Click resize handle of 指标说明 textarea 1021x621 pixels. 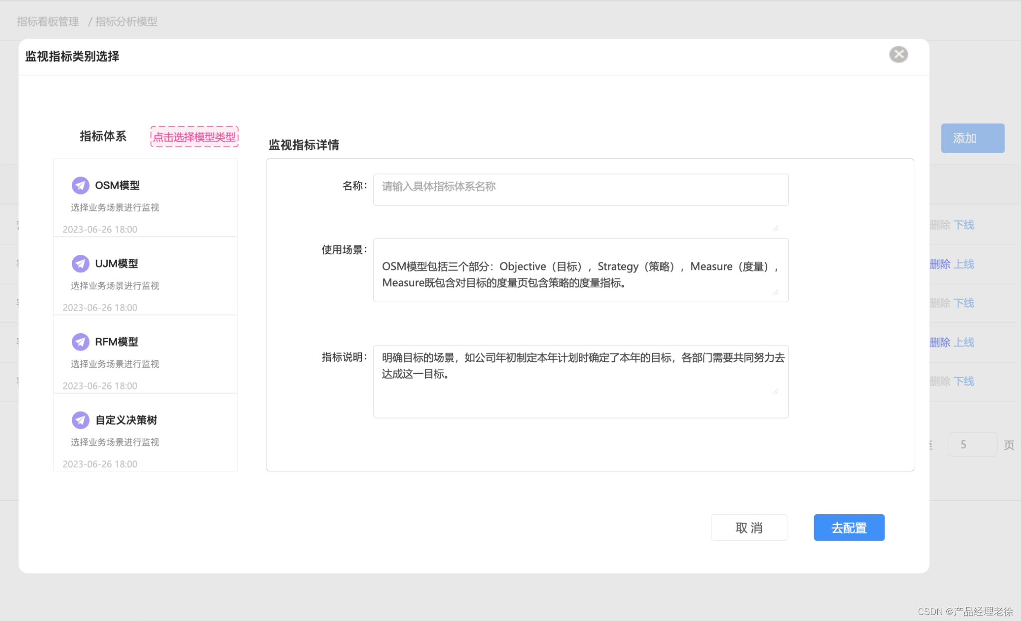pos(776,392)
